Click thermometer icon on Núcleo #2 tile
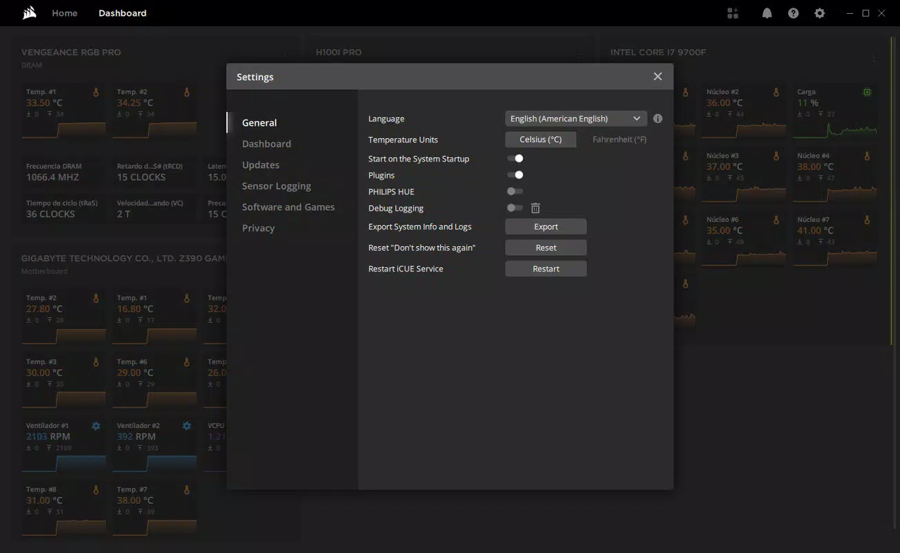Viewport: 900px width, 553px height. click(776, 92)
